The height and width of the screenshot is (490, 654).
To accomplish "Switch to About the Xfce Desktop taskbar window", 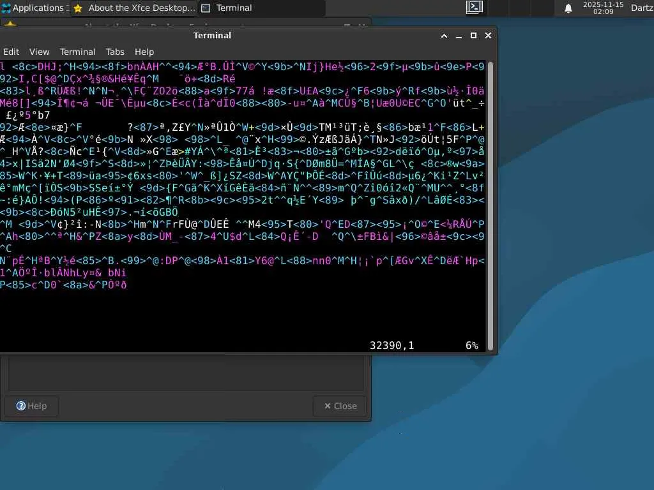I will pyautogui.click(x=134, y=8).
